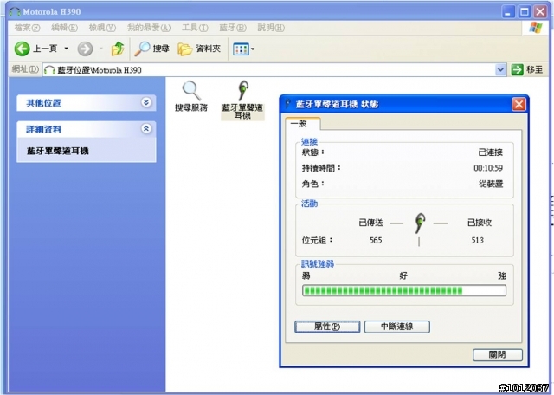Click the green Back arrow icon
This screenshot has width=554, height=395.
pos(22,49)
